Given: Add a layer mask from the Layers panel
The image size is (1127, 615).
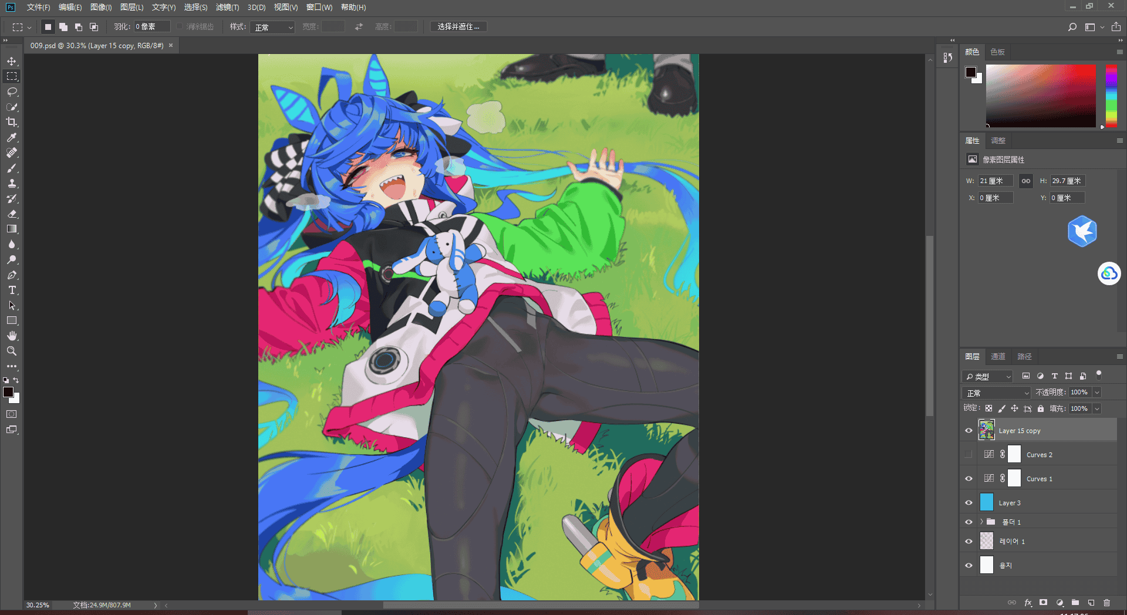Looking at the screenshot, I should 1043,603.
